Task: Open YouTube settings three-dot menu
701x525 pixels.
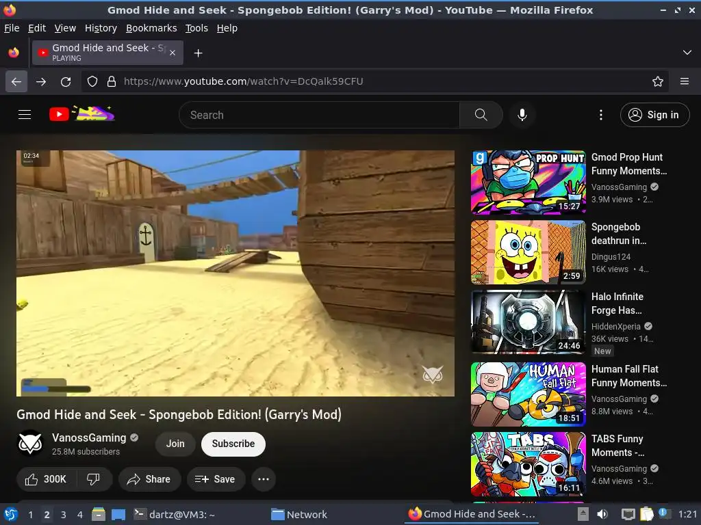Action: (x=601, y=115)
